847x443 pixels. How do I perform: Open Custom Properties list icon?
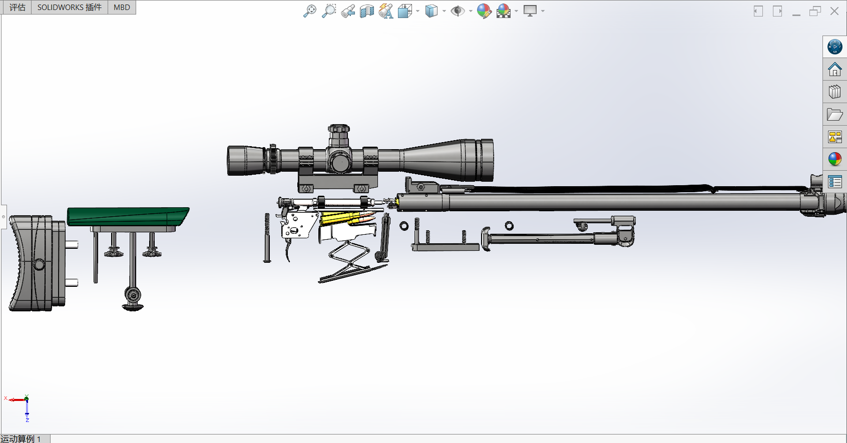(x=834, y=182)
